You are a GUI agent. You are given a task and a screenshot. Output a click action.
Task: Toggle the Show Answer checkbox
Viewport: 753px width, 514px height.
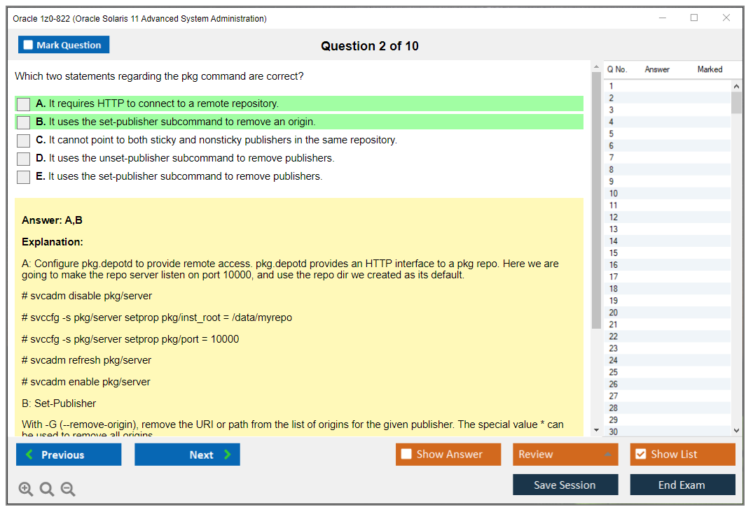click(x=406, y=455)
